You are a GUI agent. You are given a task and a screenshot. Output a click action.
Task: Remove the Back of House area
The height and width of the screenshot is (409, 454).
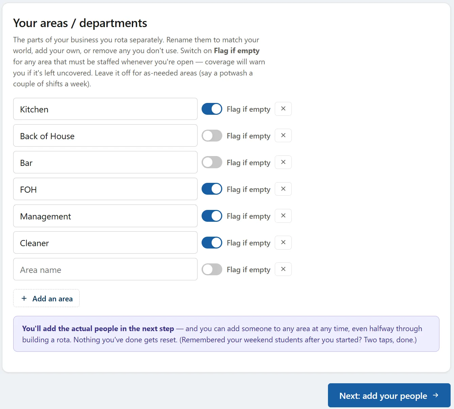point(283,135)
